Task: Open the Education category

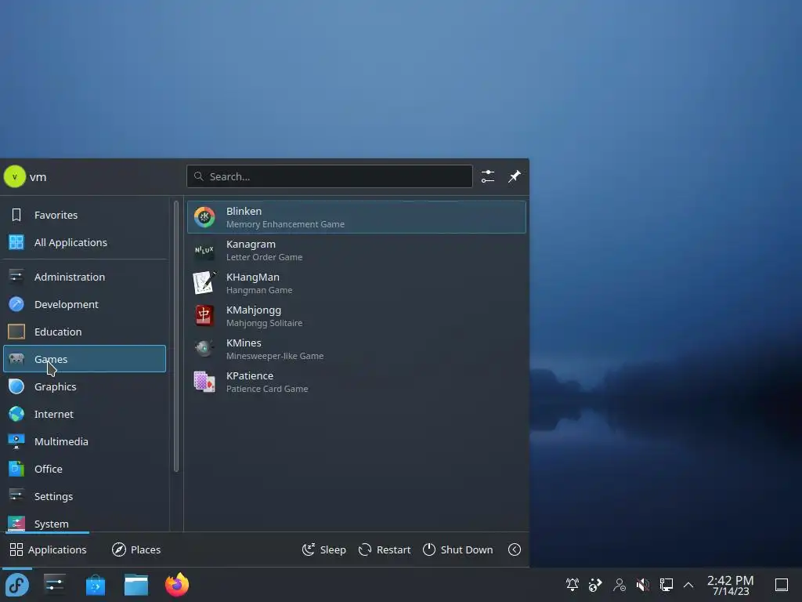Action: 85,332
